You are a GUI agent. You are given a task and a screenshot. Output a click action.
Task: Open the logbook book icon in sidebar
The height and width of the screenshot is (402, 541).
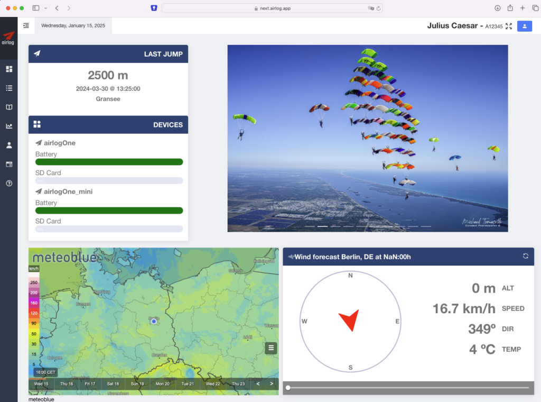coord(9,107)
